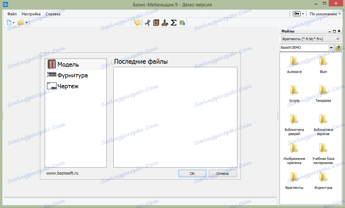Maximize the Файлы panel
Image resolution: width=345 pixels, height=208 pixels.
[x=334, y=32]
